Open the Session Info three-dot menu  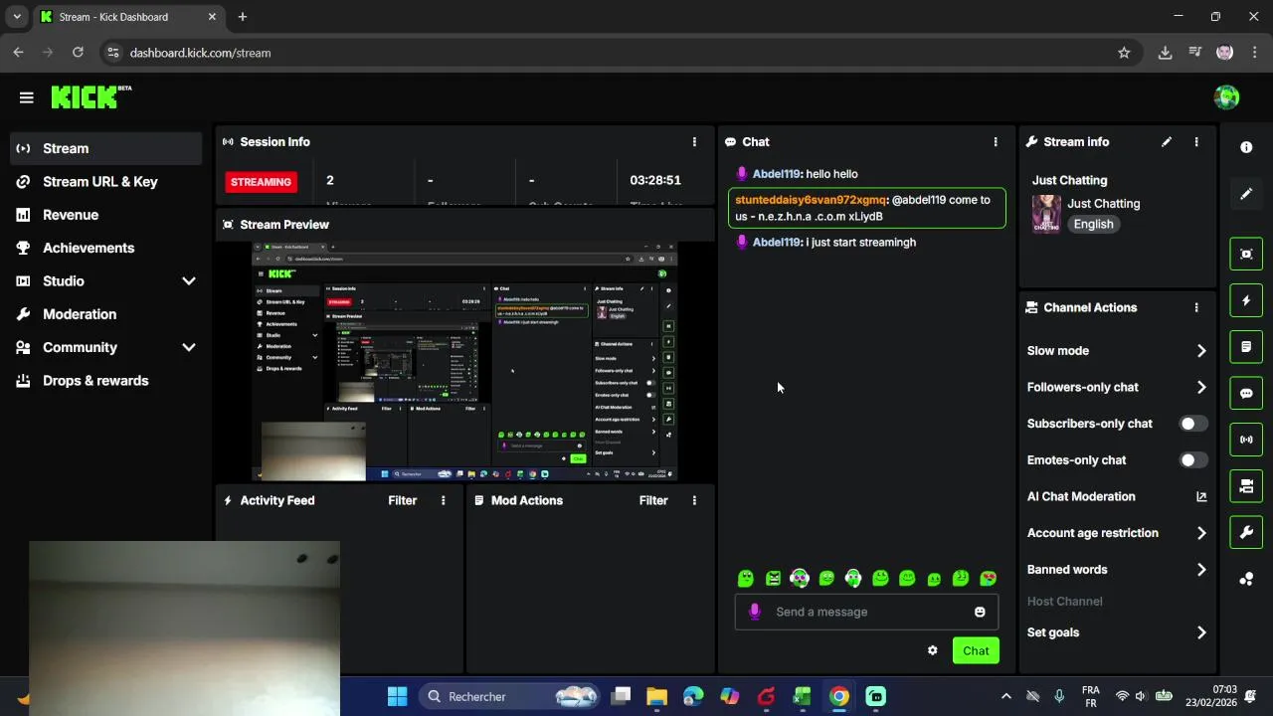[694, 142]
